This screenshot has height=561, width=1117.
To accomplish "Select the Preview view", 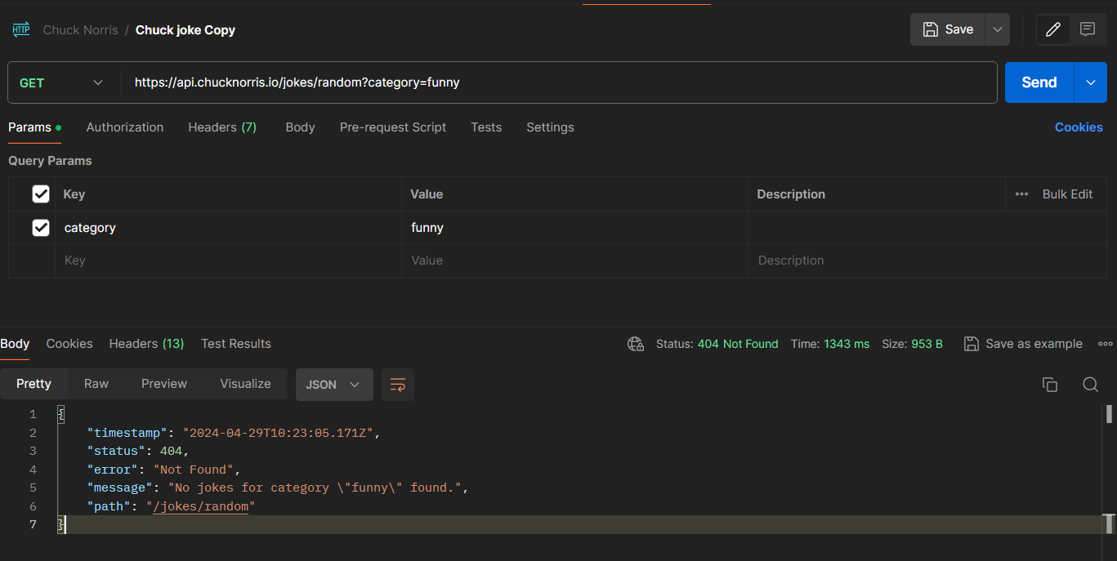I will (x=164, y=384).
